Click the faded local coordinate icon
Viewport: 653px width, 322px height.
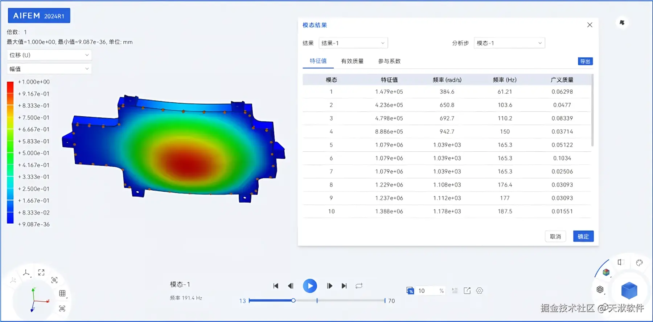click(x=13, y=280)
